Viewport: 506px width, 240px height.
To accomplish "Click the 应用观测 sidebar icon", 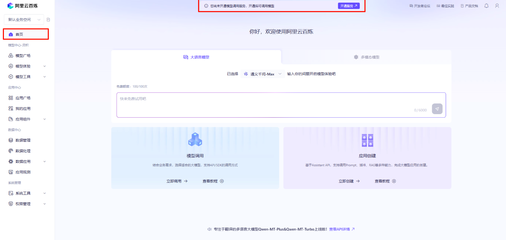I will click(11, 172).
